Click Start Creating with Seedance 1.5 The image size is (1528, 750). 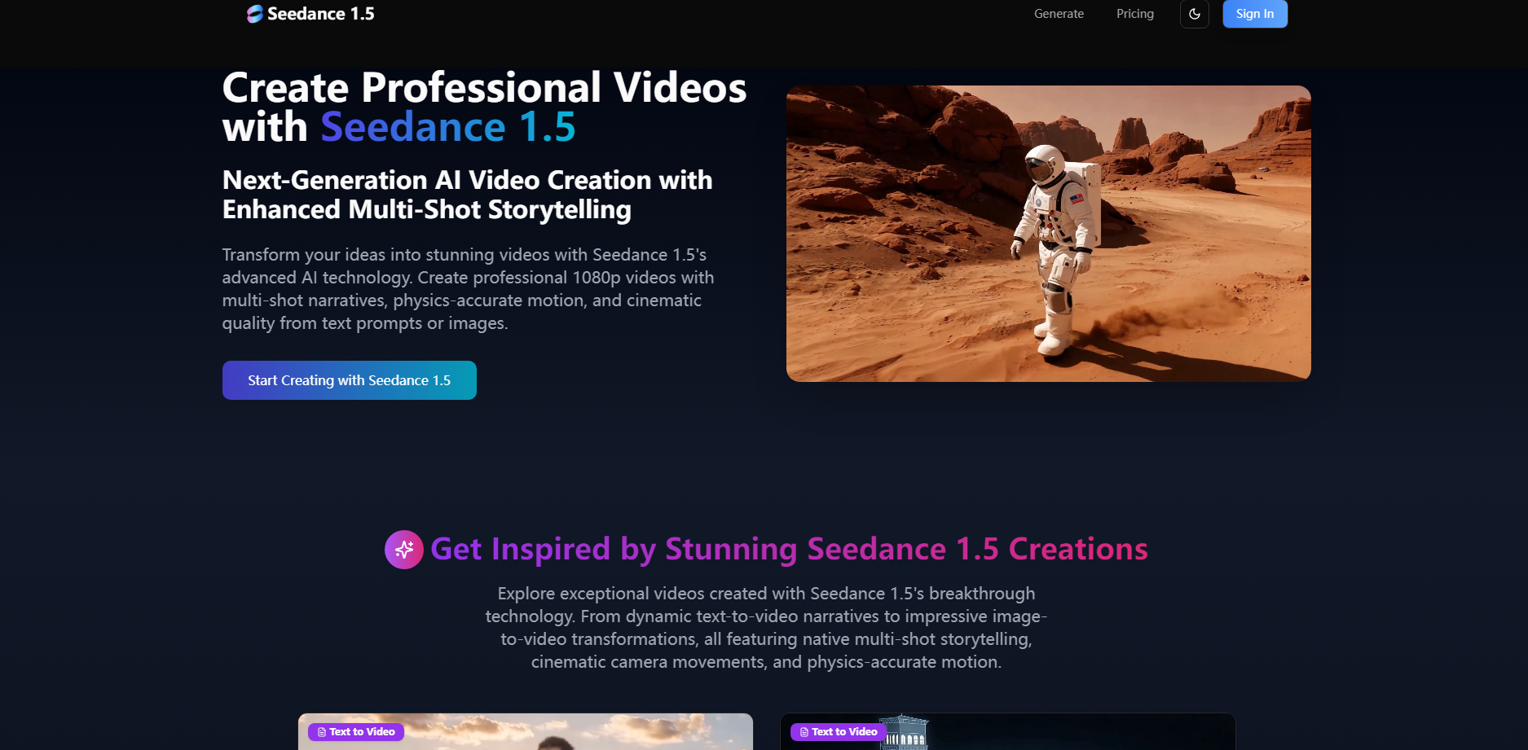[349, 379]
